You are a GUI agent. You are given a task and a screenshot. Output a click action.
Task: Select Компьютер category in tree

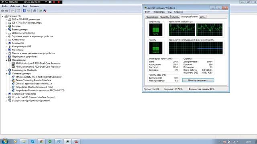point(18,43)
